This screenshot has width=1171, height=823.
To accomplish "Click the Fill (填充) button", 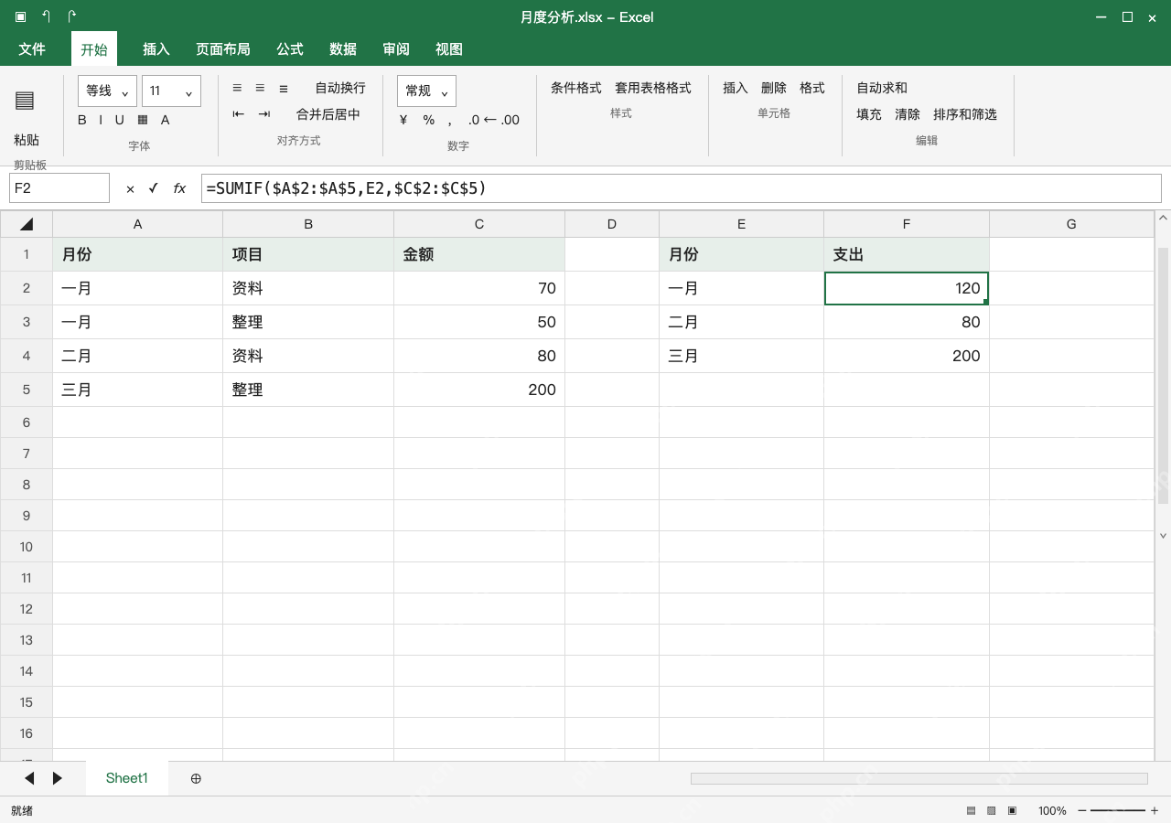I will (x=869, y=114).
